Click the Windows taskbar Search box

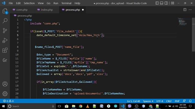point(31,106)
